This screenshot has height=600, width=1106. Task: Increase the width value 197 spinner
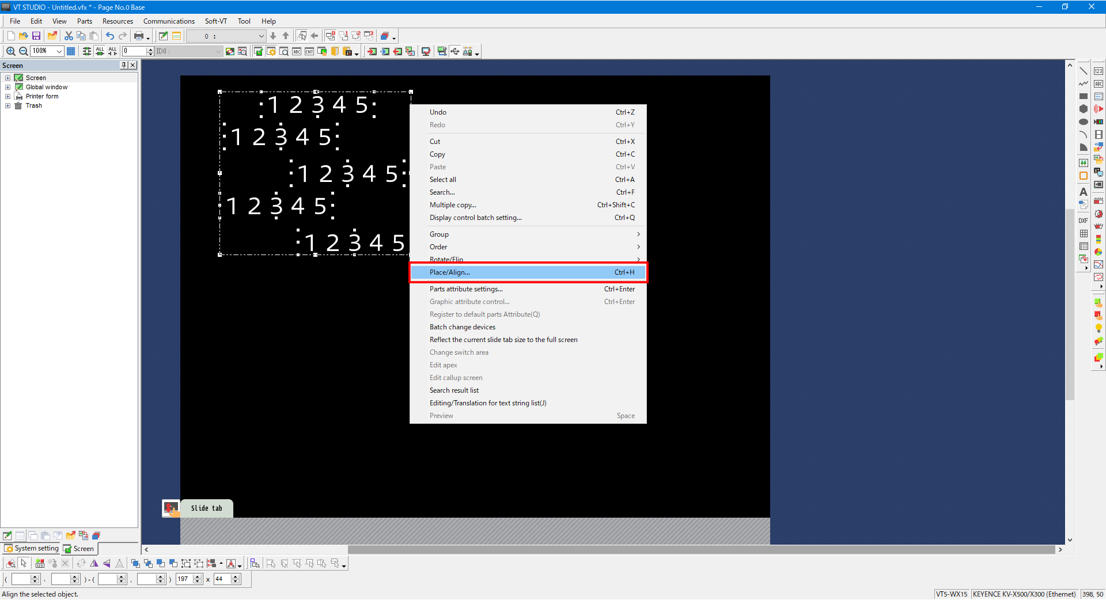point(198,576)
